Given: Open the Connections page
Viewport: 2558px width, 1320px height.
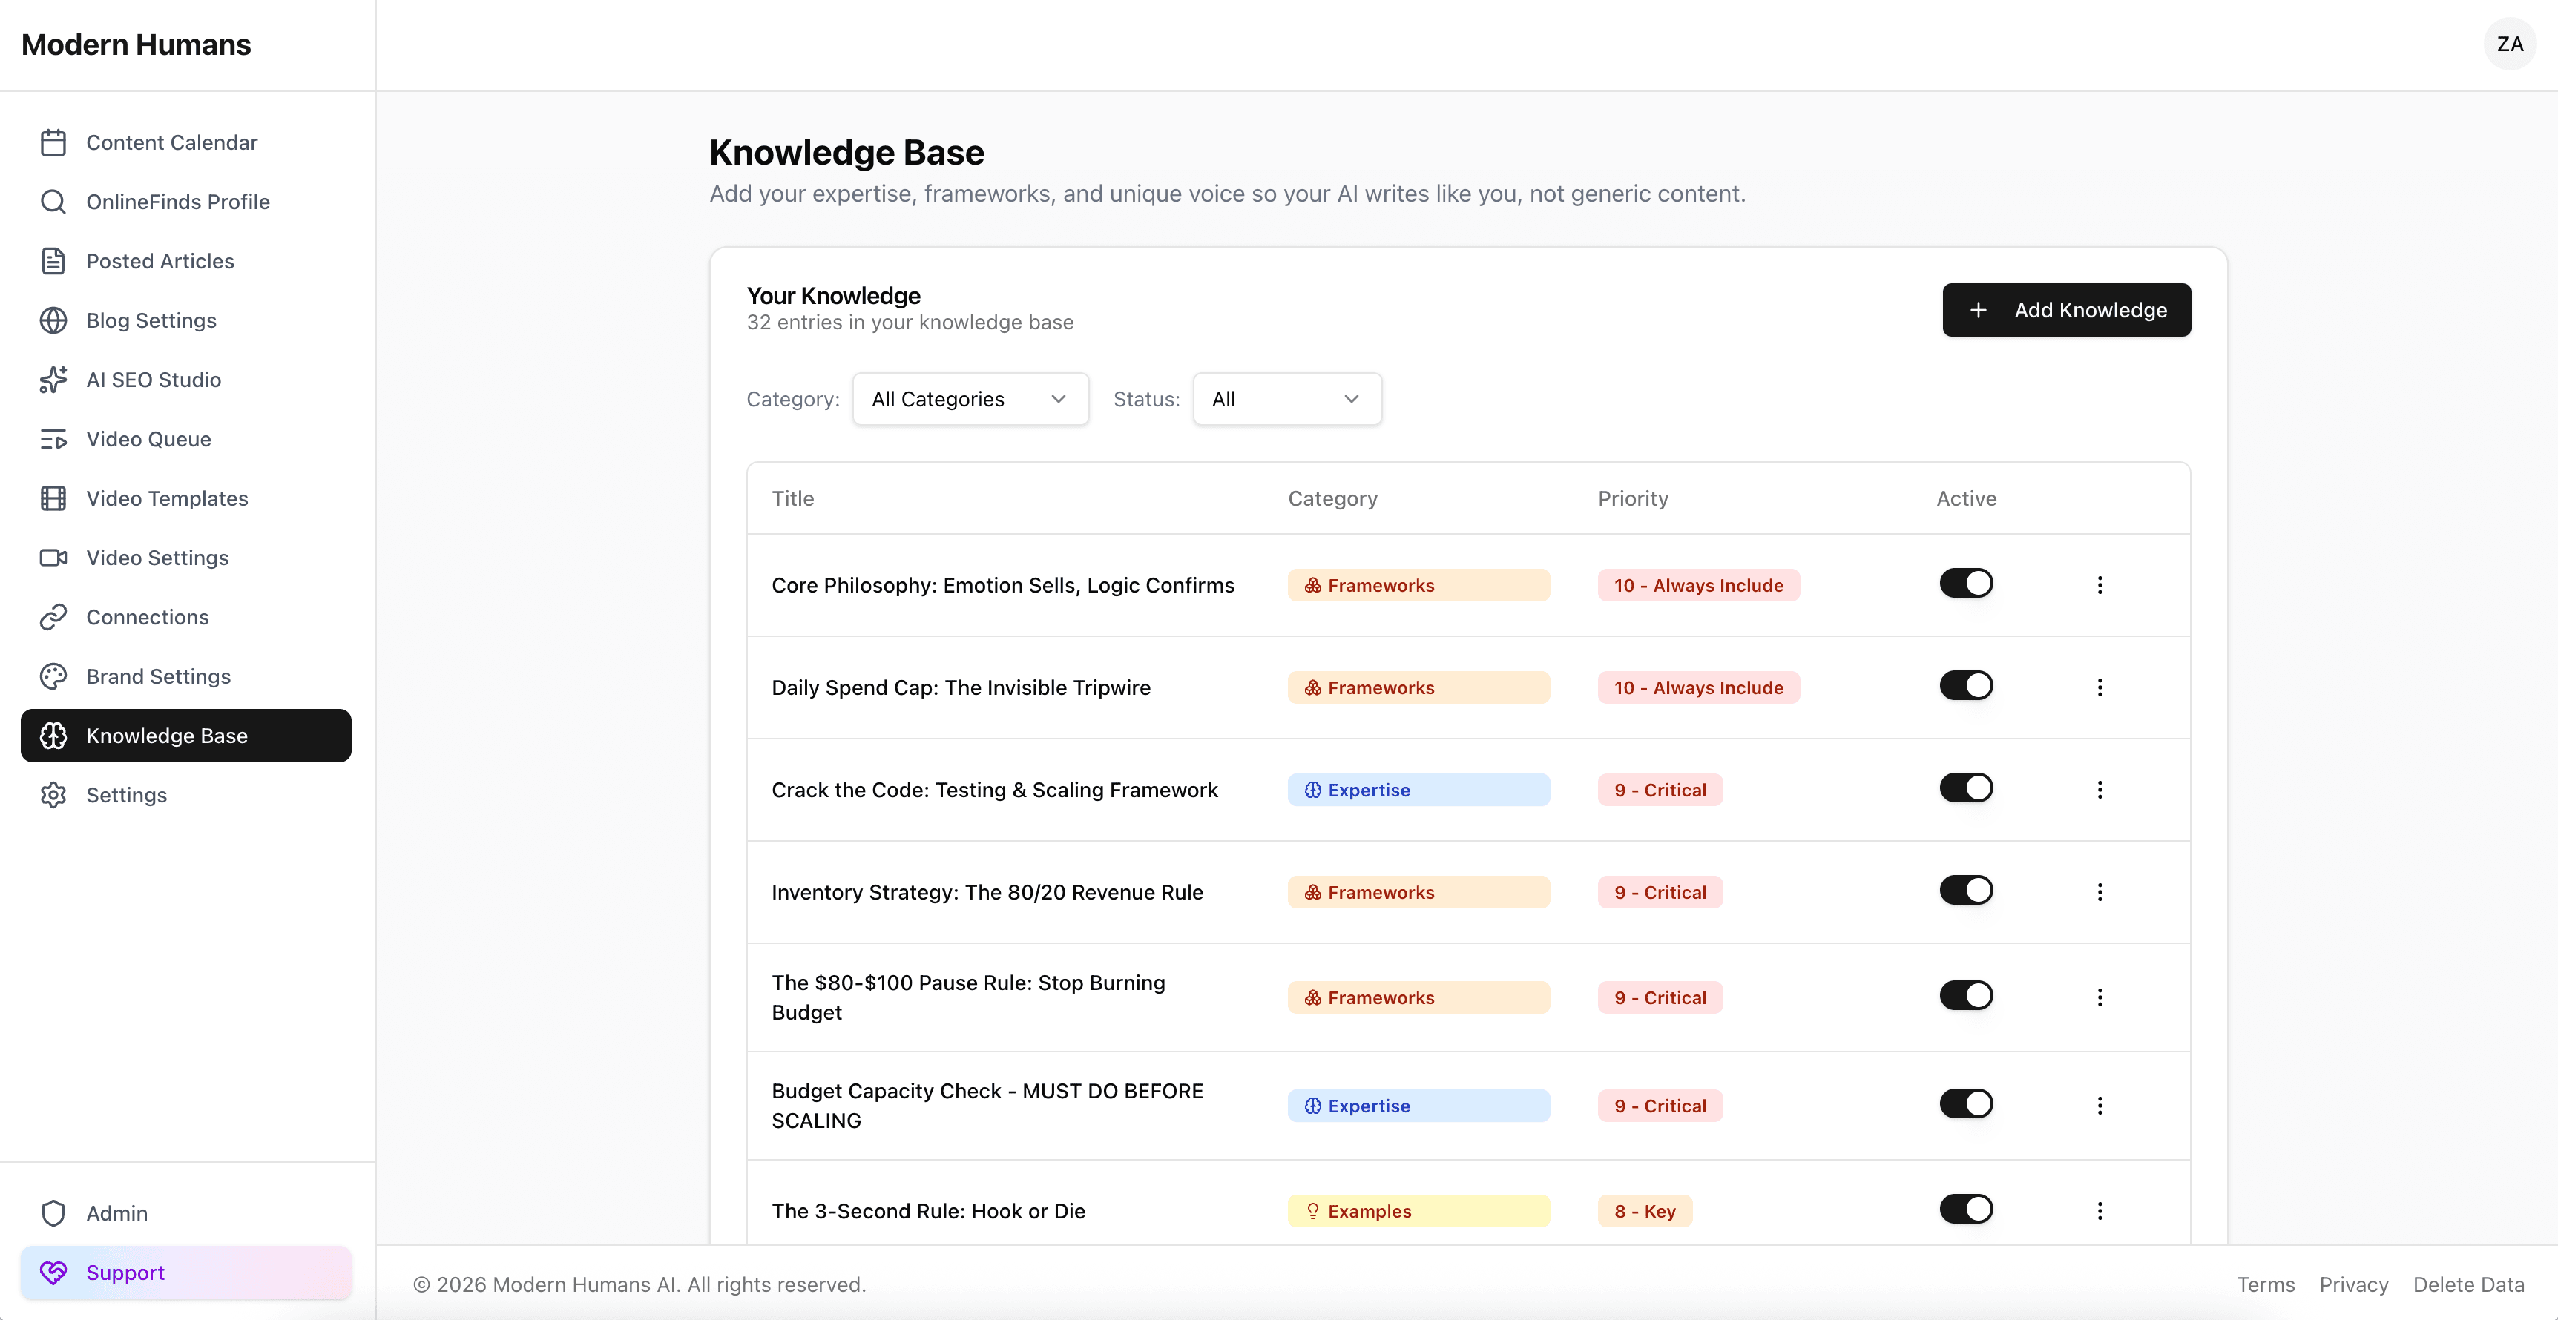Looking at the screenshot, I should pos(185,617).
